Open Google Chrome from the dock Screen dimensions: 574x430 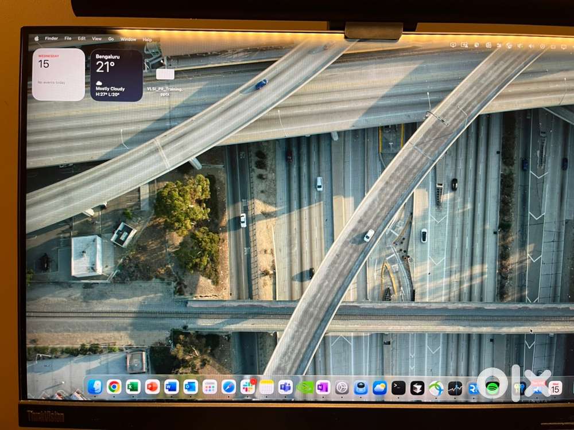click(x=114, y=387)
